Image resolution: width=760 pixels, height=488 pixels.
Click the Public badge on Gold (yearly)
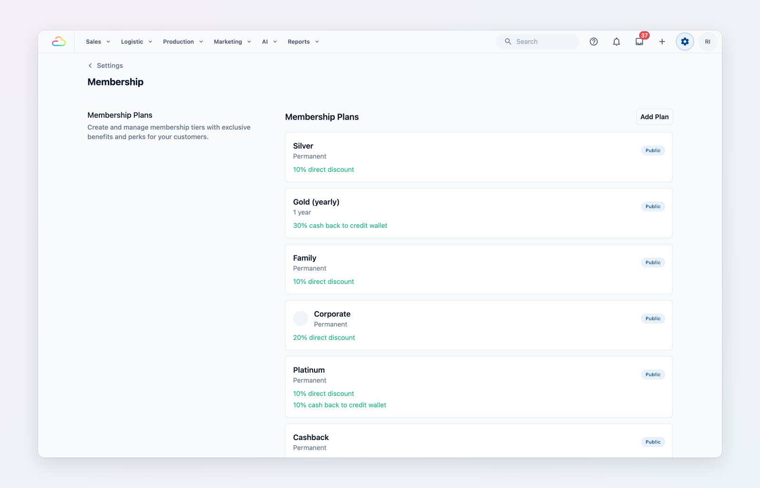pos(653,206)
